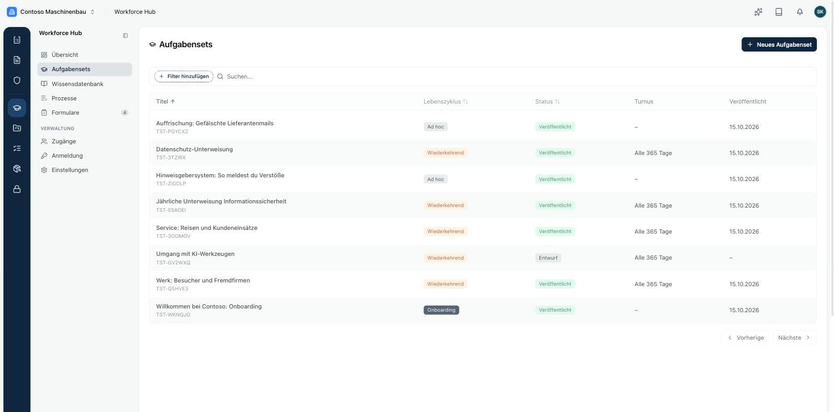Image resolution: width=834 pixels, height=412 pixels.
Task: Open Einstellungen in the sidebar
Action: tap(85, 170)
